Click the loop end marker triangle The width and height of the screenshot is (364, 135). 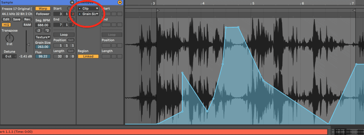pyautogui.click(x=354, y=10)
